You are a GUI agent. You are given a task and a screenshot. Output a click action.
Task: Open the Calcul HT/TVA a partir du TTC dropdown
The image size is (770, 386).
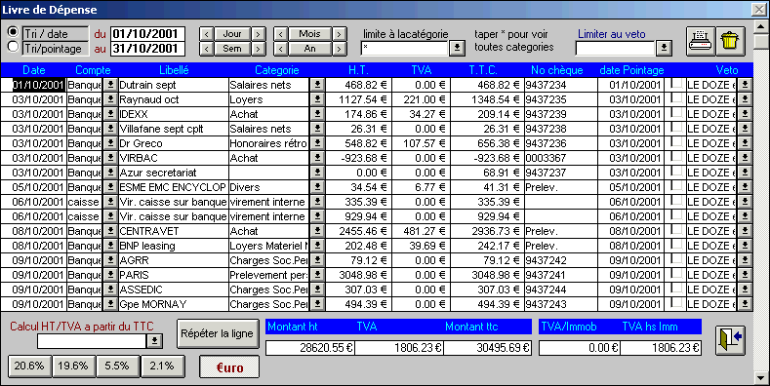(155, 341)
